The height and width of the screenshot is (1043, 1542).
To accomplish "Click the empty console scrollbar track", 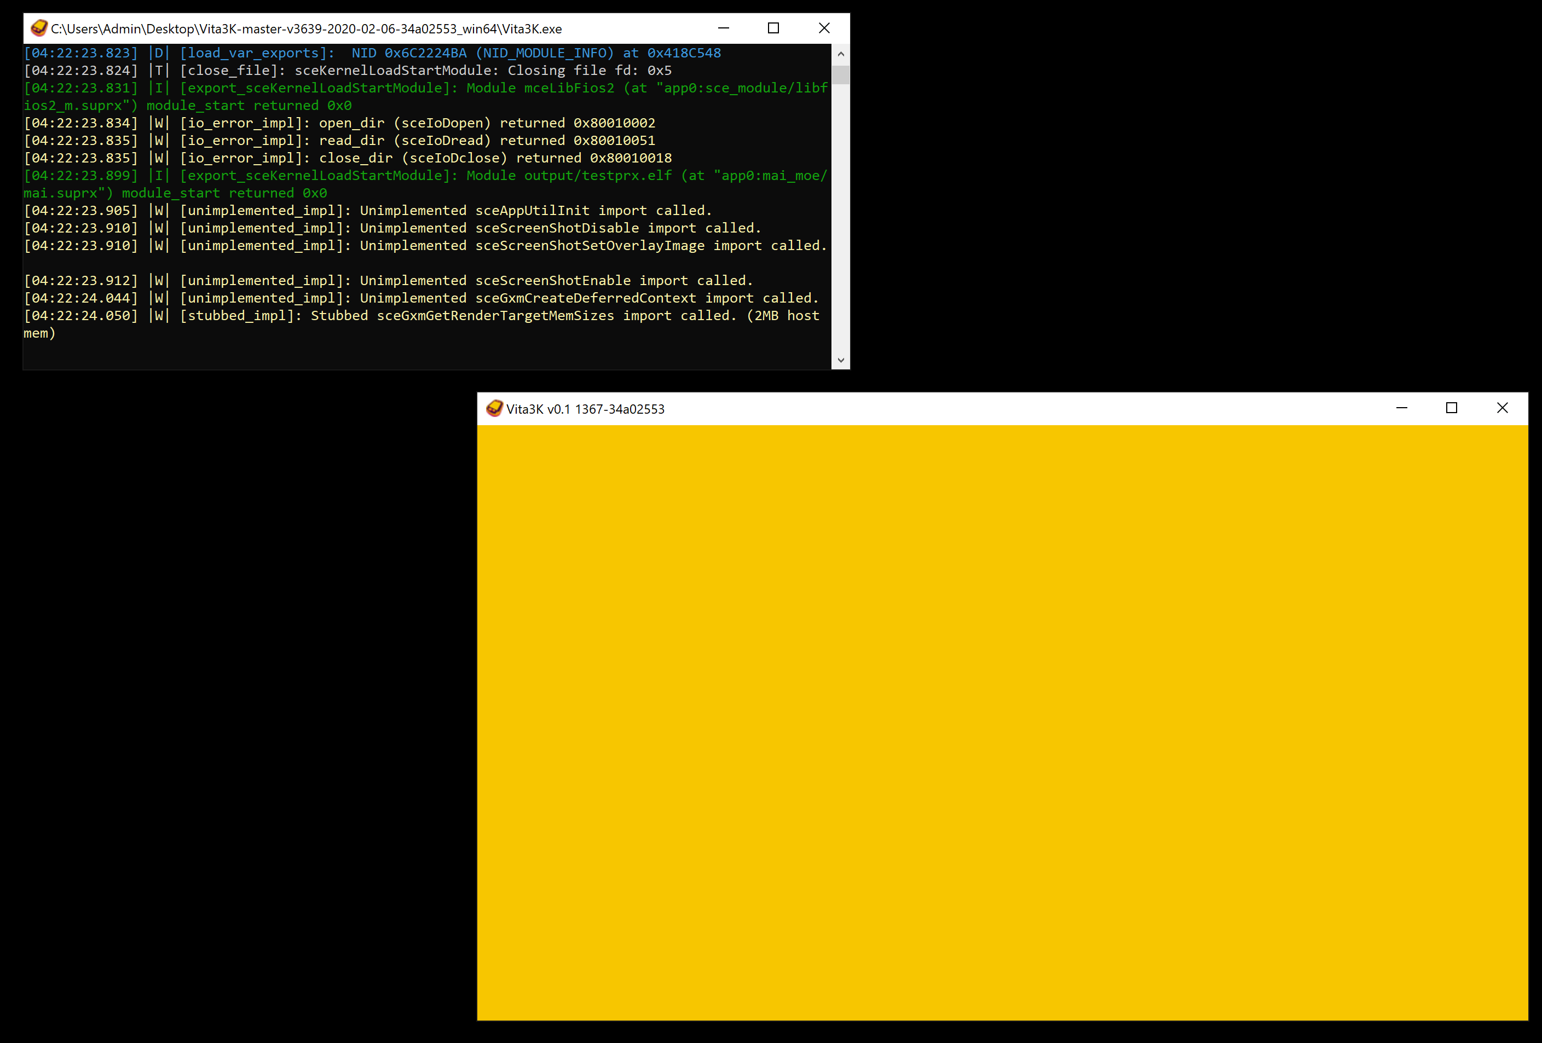I will coord(841,219).
